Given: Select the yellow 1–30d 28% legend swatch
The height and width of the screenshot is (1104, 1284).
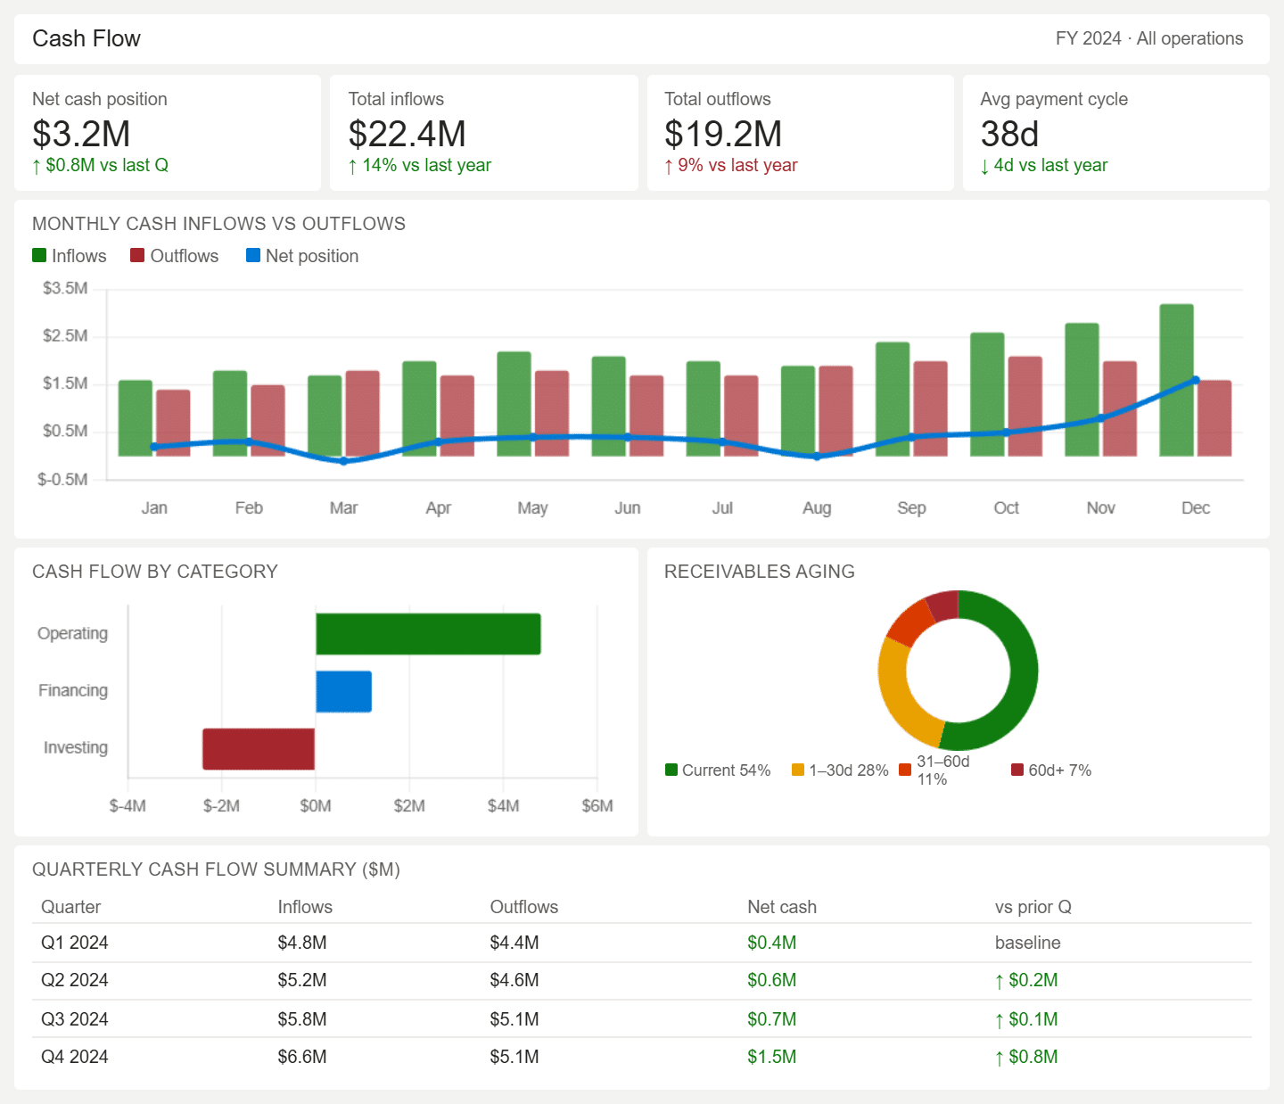Looking at the screenshot, I should pyautogui.click(x=798, y=770).
